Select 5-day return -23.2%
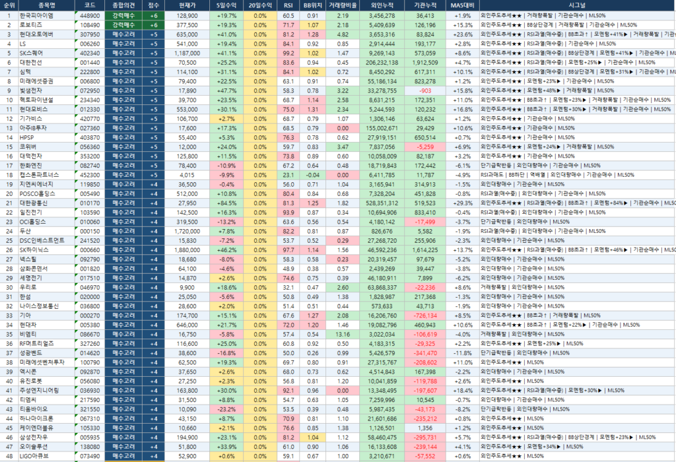 [x=226, y=409]
